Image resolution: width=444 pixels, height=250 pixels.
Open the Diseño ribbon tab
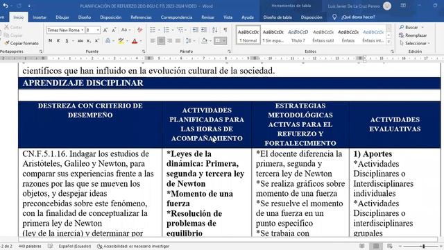click(85, 17)
